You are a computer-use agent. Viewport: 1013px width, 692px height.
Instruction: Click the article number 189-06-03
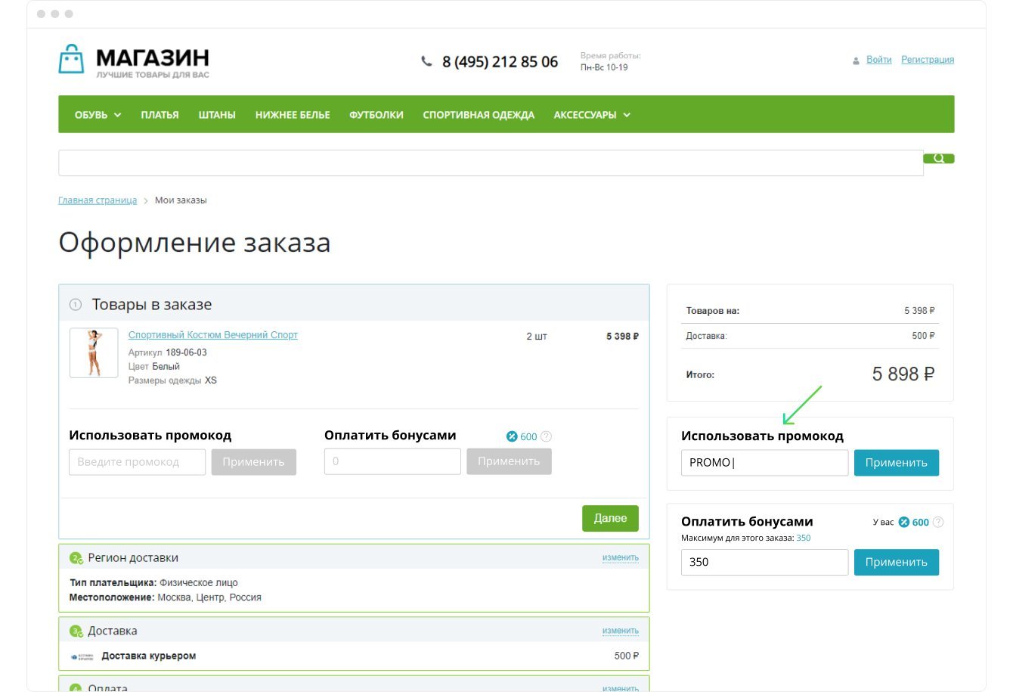[186, 352]
